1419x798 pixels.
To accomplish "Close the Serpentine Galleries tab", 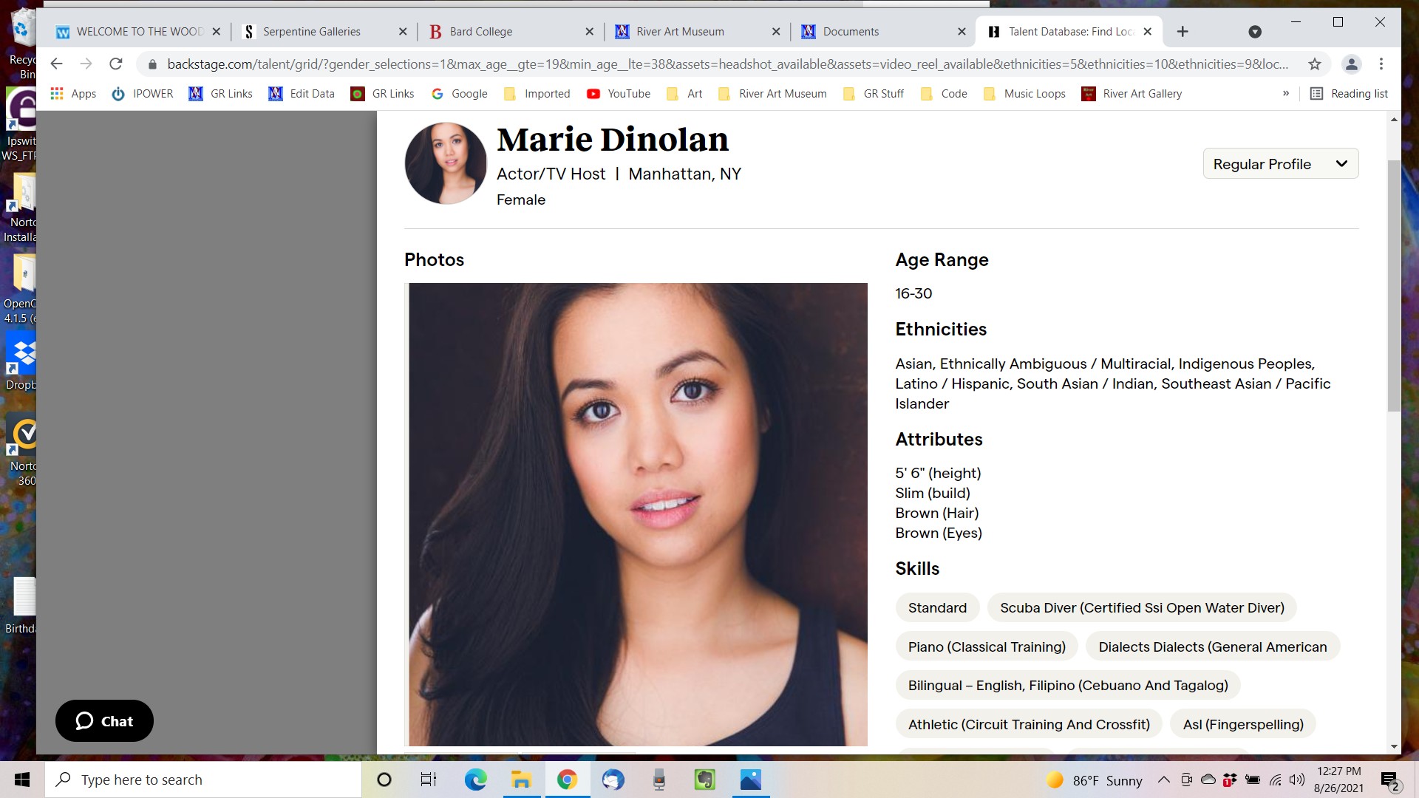I will pos(403,32).
